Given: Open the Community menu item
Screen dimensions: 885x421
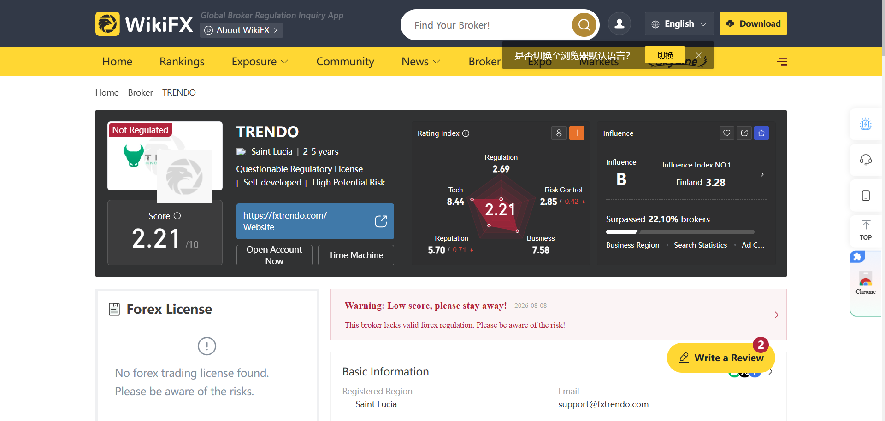Looking at the screenshot, I should tap(345, 62).
